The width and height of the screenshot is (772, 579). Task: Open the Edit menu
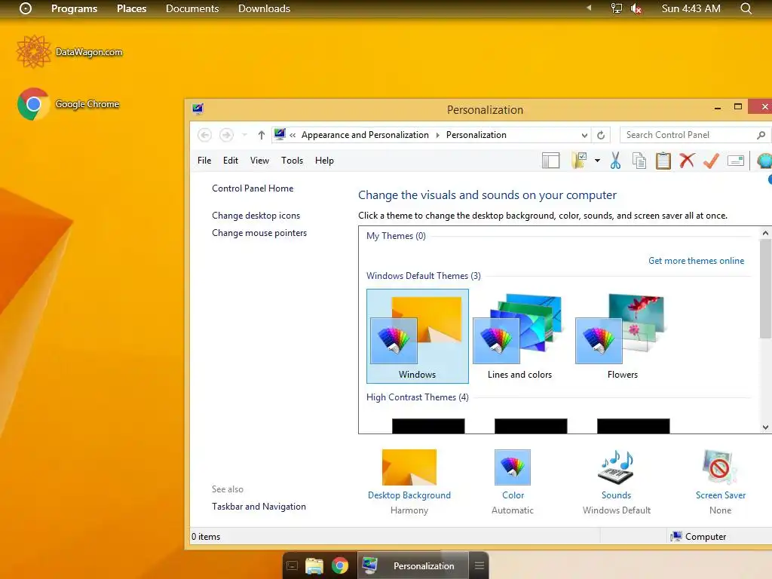pos(231,161)
